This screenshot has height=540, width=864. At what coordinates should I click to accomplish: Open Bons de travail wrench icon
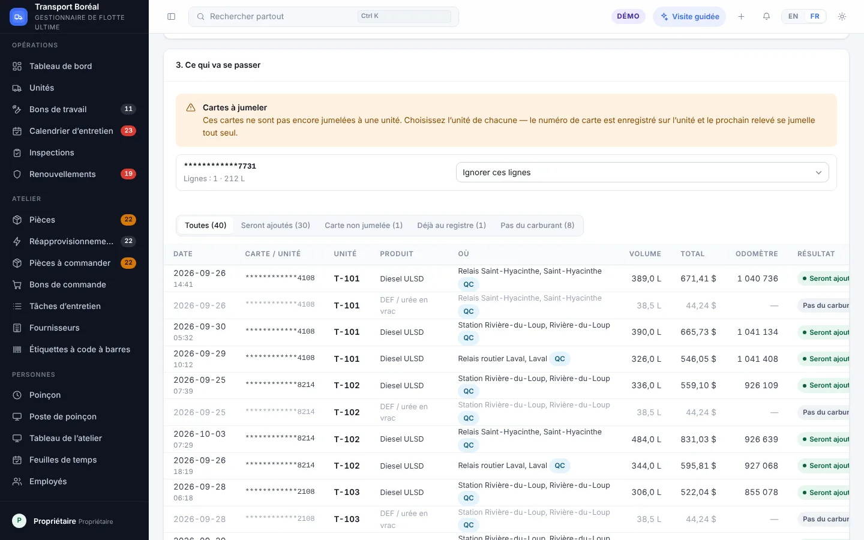point(17,109)
